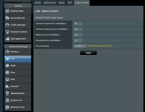Image resolution: width=145 pixels, height=112 pixels.
Task: Apply the switch control settings
Action: (x=89, y=53)
